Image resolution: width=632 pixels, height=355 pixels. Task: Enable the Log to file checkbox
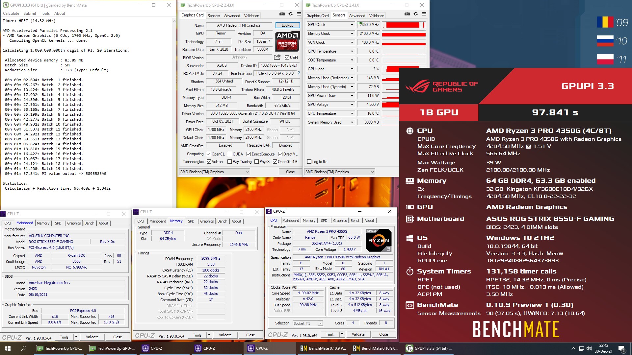309,161
